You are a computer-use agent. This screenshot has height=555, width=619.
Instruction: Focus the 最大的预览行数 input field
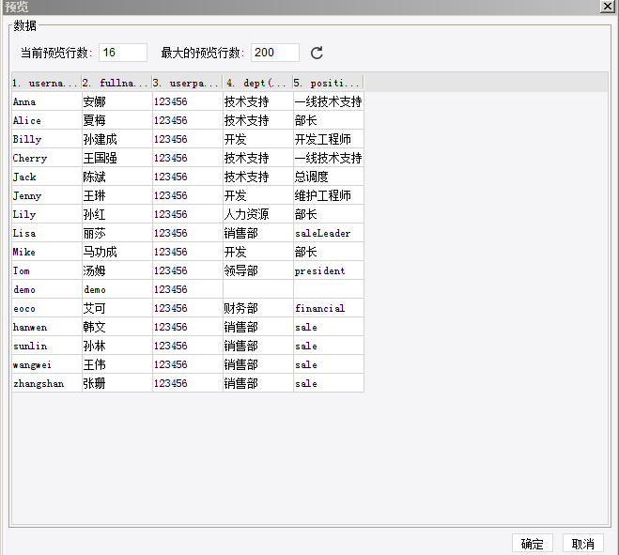275,53
